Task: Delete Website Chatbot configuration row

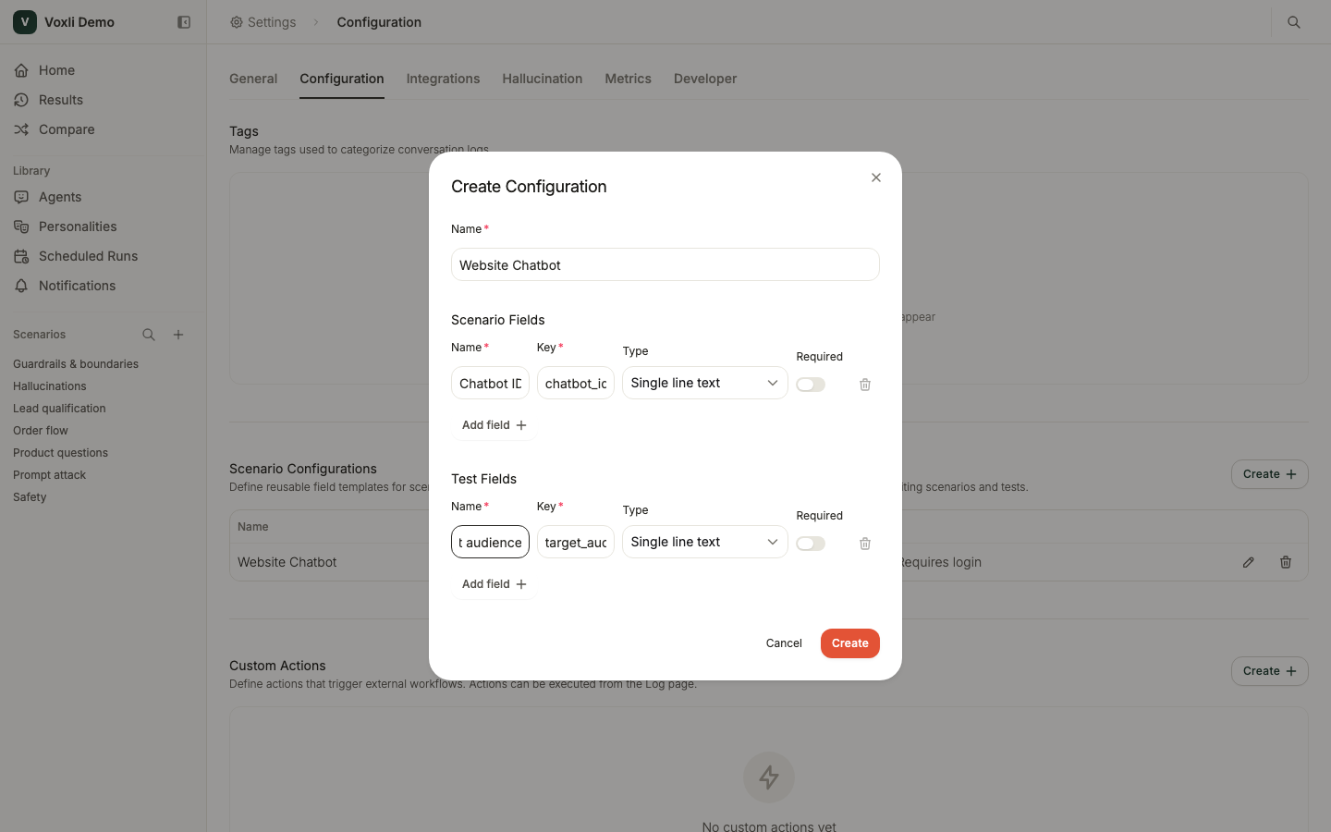Action: pos(1286,562)
